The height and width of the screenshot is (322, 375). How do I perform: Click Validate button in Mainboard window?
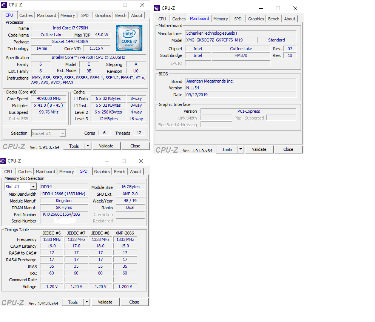click(259, 149)
